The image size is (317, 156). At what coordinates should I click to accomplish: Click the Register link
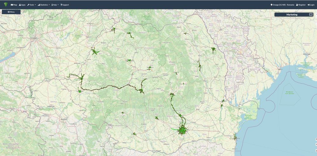[x=301, y=5]
